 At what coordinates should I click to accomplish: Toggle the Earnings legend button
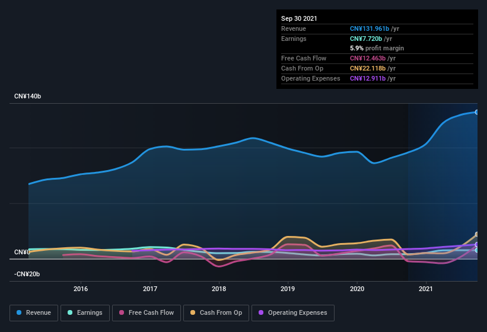[85, 313]
